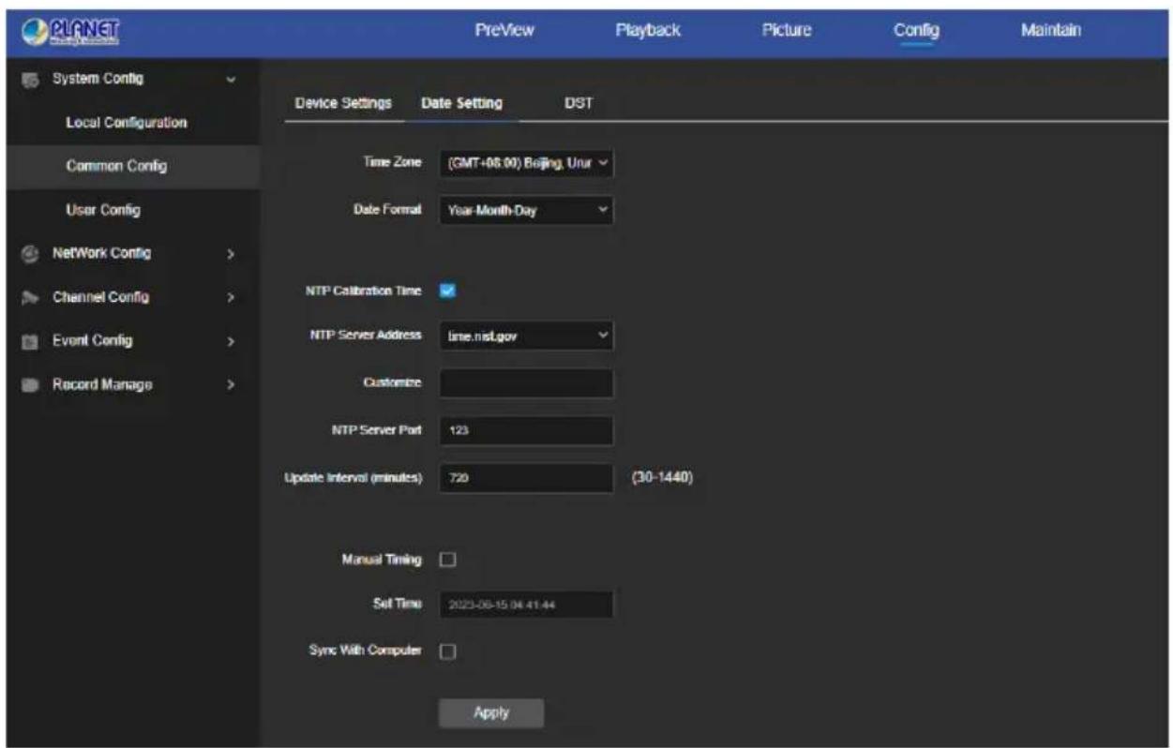Open the Time Zone dropdown
Viewport: 1173px width, 748px height.
click(x=525, y=162)
